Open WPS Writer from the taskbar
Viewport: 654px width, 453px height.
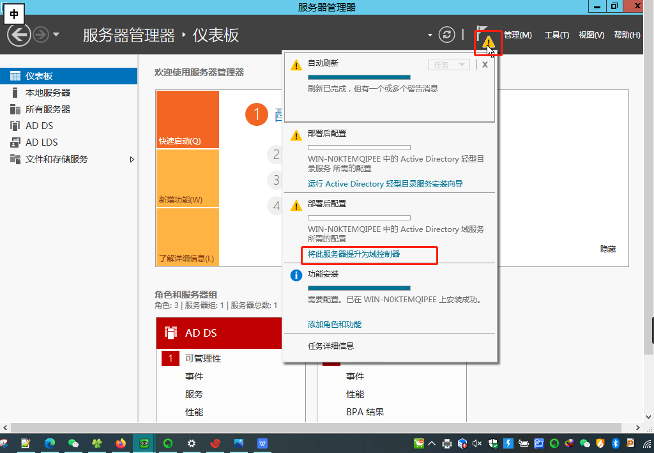tap(262, 443)
